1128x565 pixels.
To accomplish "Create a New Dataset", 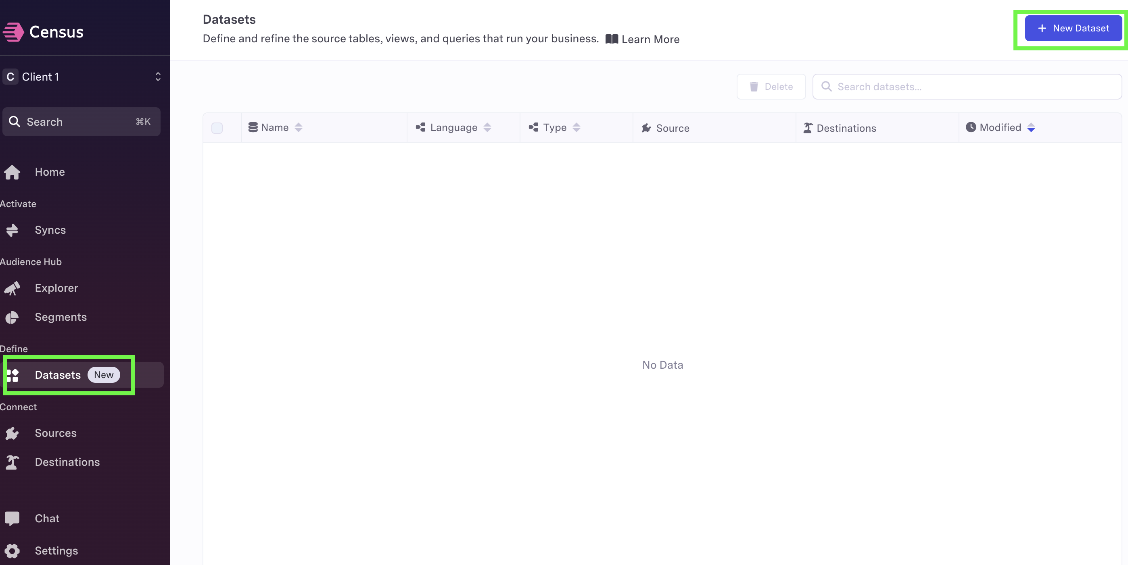I will click(x=1073, y=29).
